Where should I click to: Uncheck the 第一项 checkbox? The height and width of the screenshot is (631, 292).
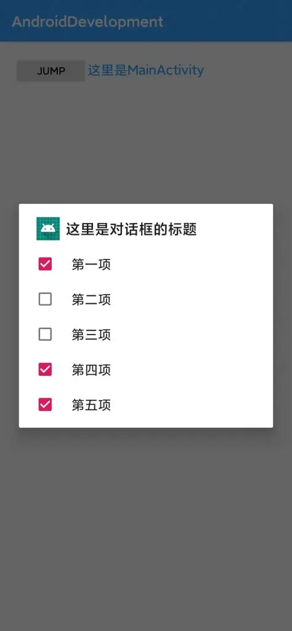(45, 264)
